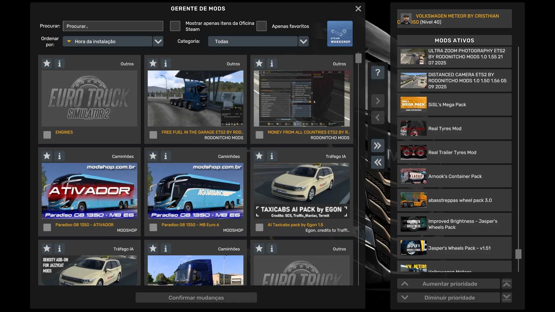Screen dimensions: 555x312
Task: Expand the Categoria Todas dropdown
Action: pyautogui.click(x=303, y=41)
